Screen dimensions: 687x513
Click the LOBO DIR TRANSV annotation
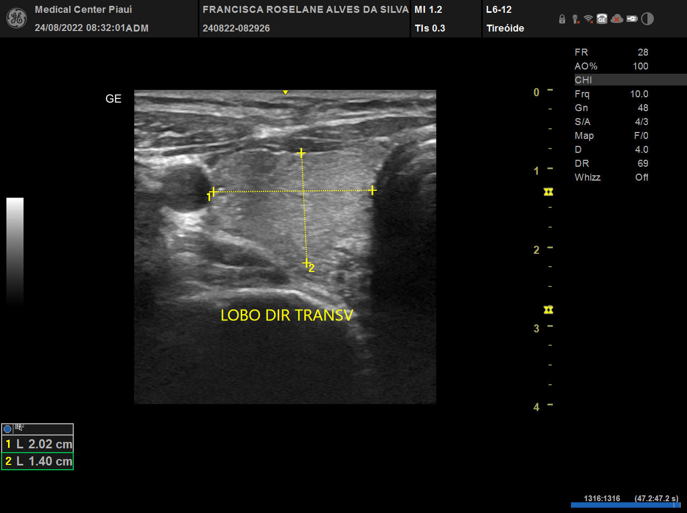pyautogui.click(x=287, y=315)
